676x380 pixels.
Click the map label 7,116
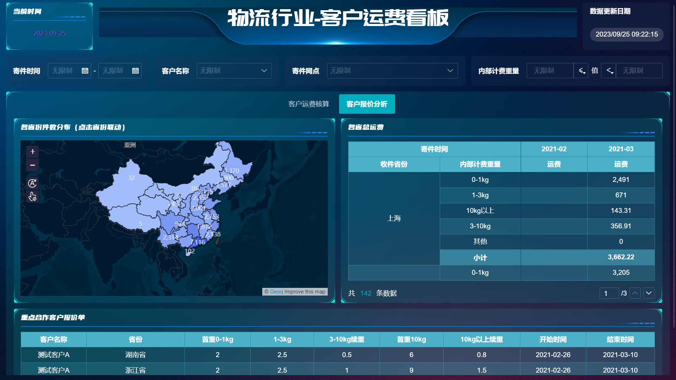coord(198,242)
